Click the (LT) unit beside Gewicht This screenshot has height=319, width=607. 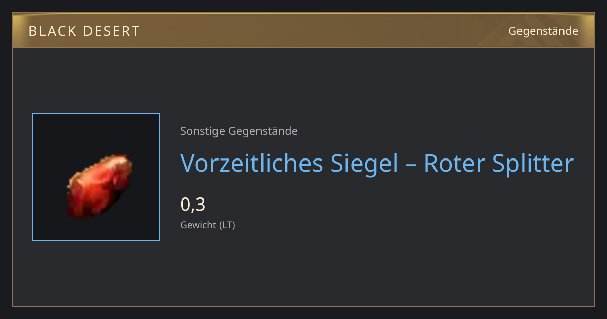point(227,225)
